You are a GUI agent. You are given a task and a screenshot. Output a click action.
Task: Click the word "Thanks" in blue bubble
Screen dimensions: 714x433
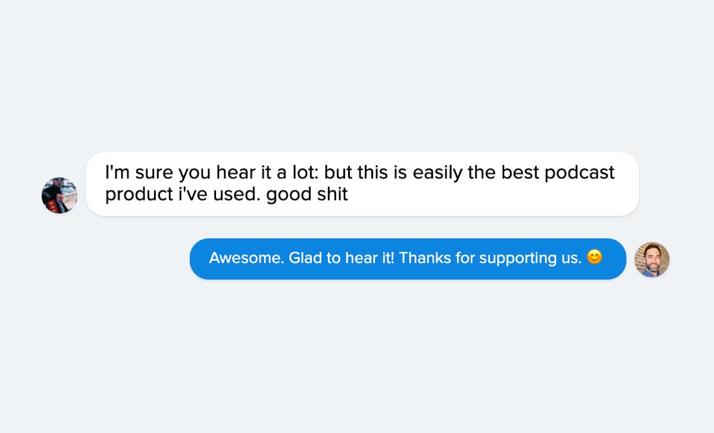[x=426, y=258]
